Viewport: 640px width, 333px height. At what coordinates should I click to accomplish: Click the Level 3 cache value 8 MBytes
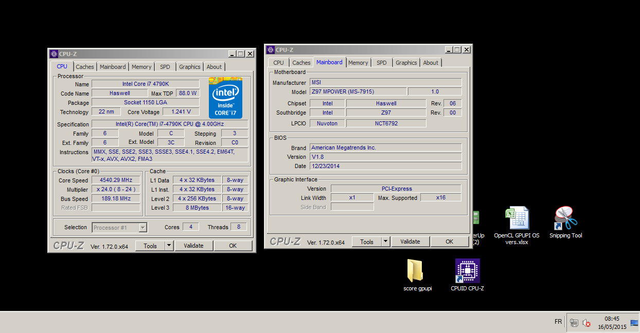(x=197, y=208)
